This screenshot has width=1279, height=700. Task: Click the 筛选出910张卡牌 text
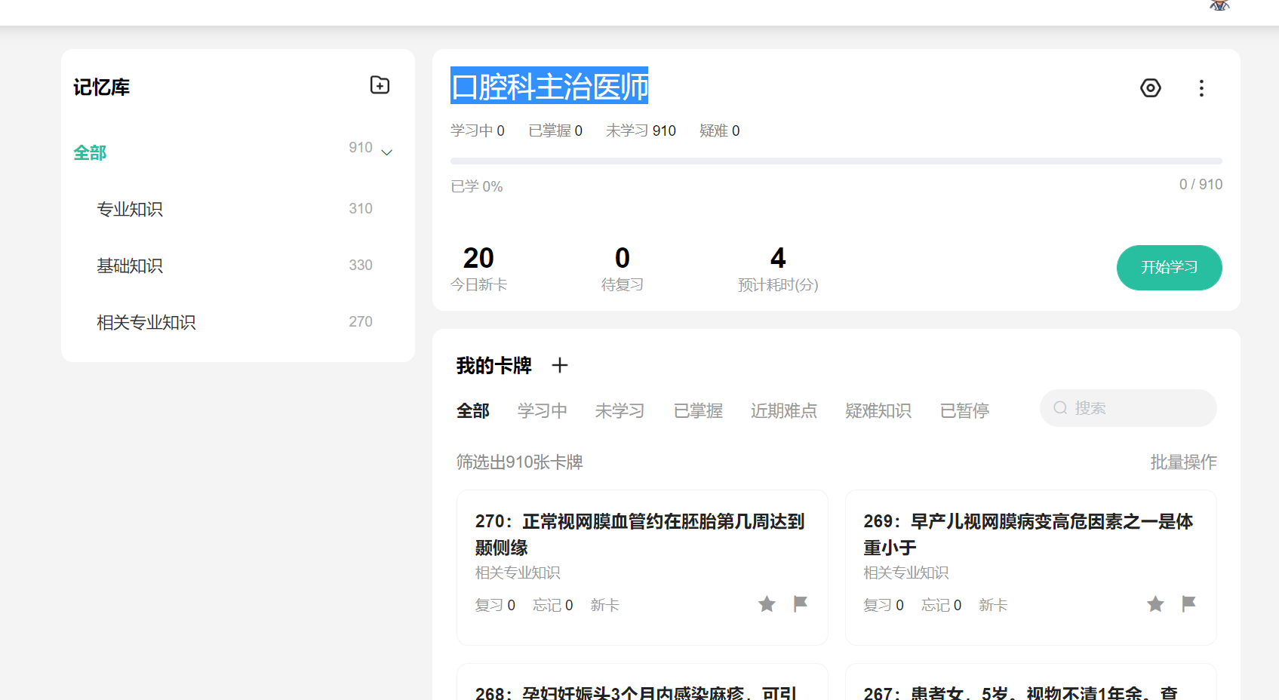click(x=520, y=462)
